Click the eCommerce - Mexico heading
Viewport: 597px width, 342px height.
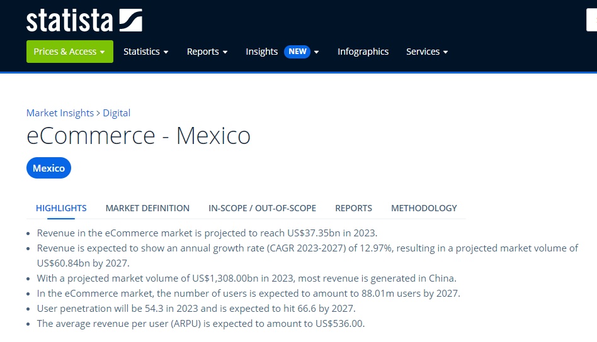click(139, 135)
